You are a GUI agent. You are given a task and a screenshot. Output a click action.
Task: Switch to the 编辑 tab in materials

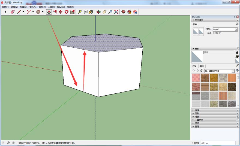coord(201,66)
